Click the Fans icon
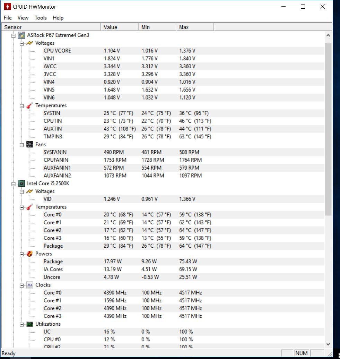Image resolution: width=340 pixels, height=359 pixels. pyautogui.click(x=30, y=145)
